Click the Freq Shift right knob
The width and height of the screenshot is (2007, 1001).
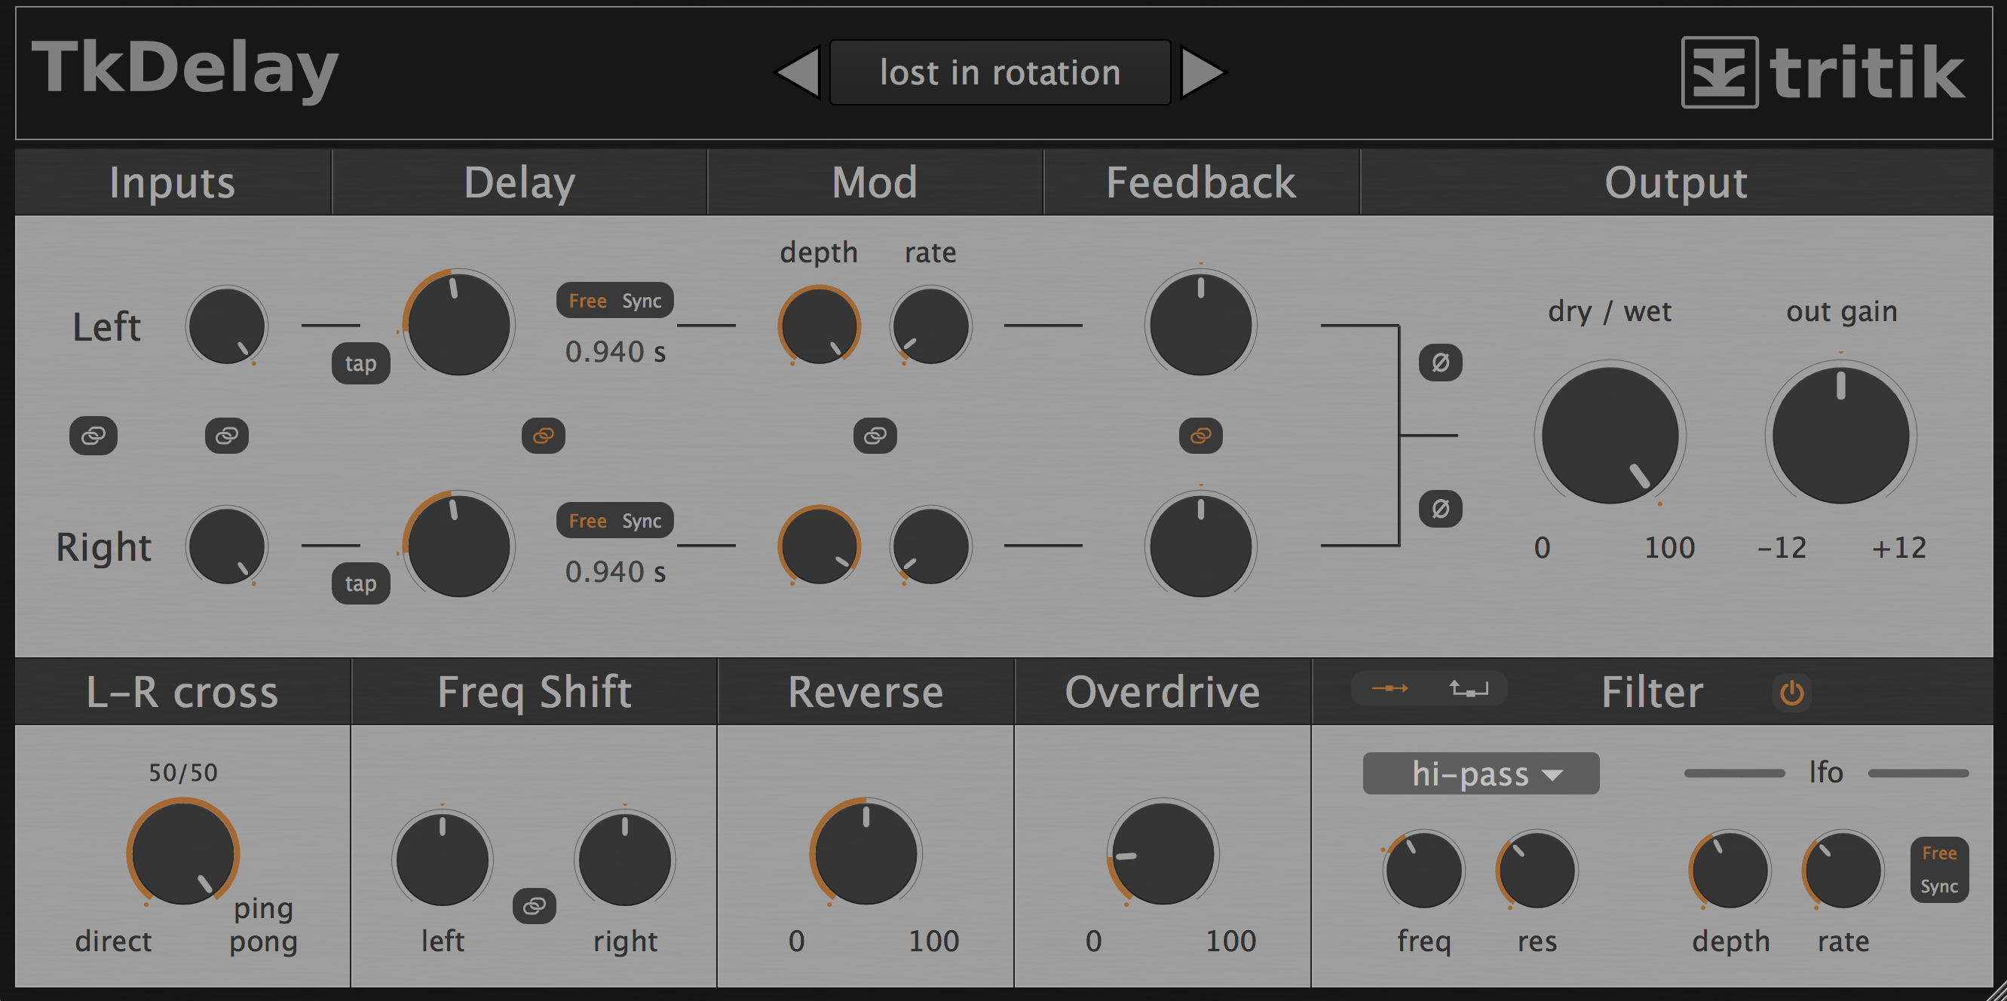625,859
